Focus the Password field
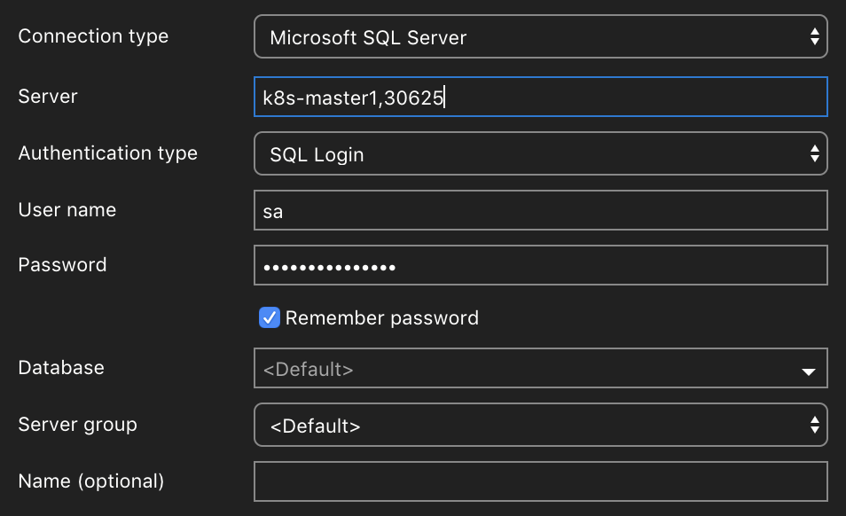This screenshot has width=846, height=516. pyautogui.click(x=541, y=265)
